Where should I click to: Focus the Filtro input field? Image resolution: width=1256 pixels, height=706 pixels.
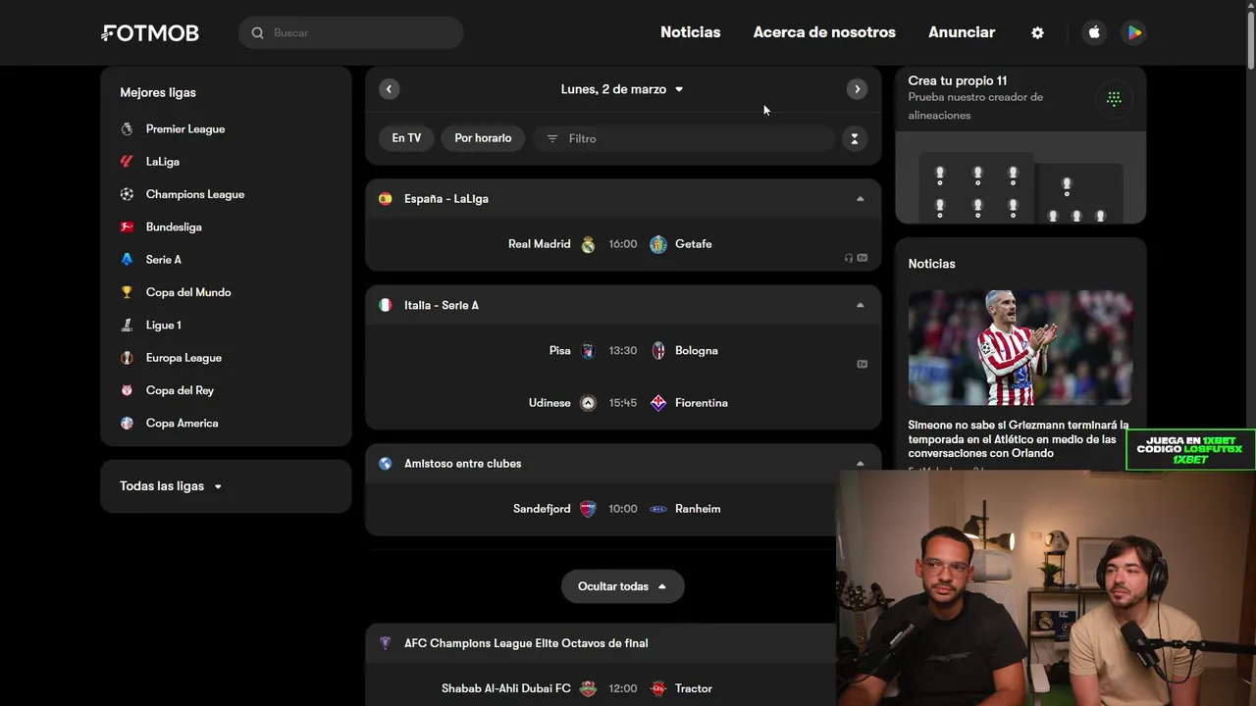pos(684,138)
